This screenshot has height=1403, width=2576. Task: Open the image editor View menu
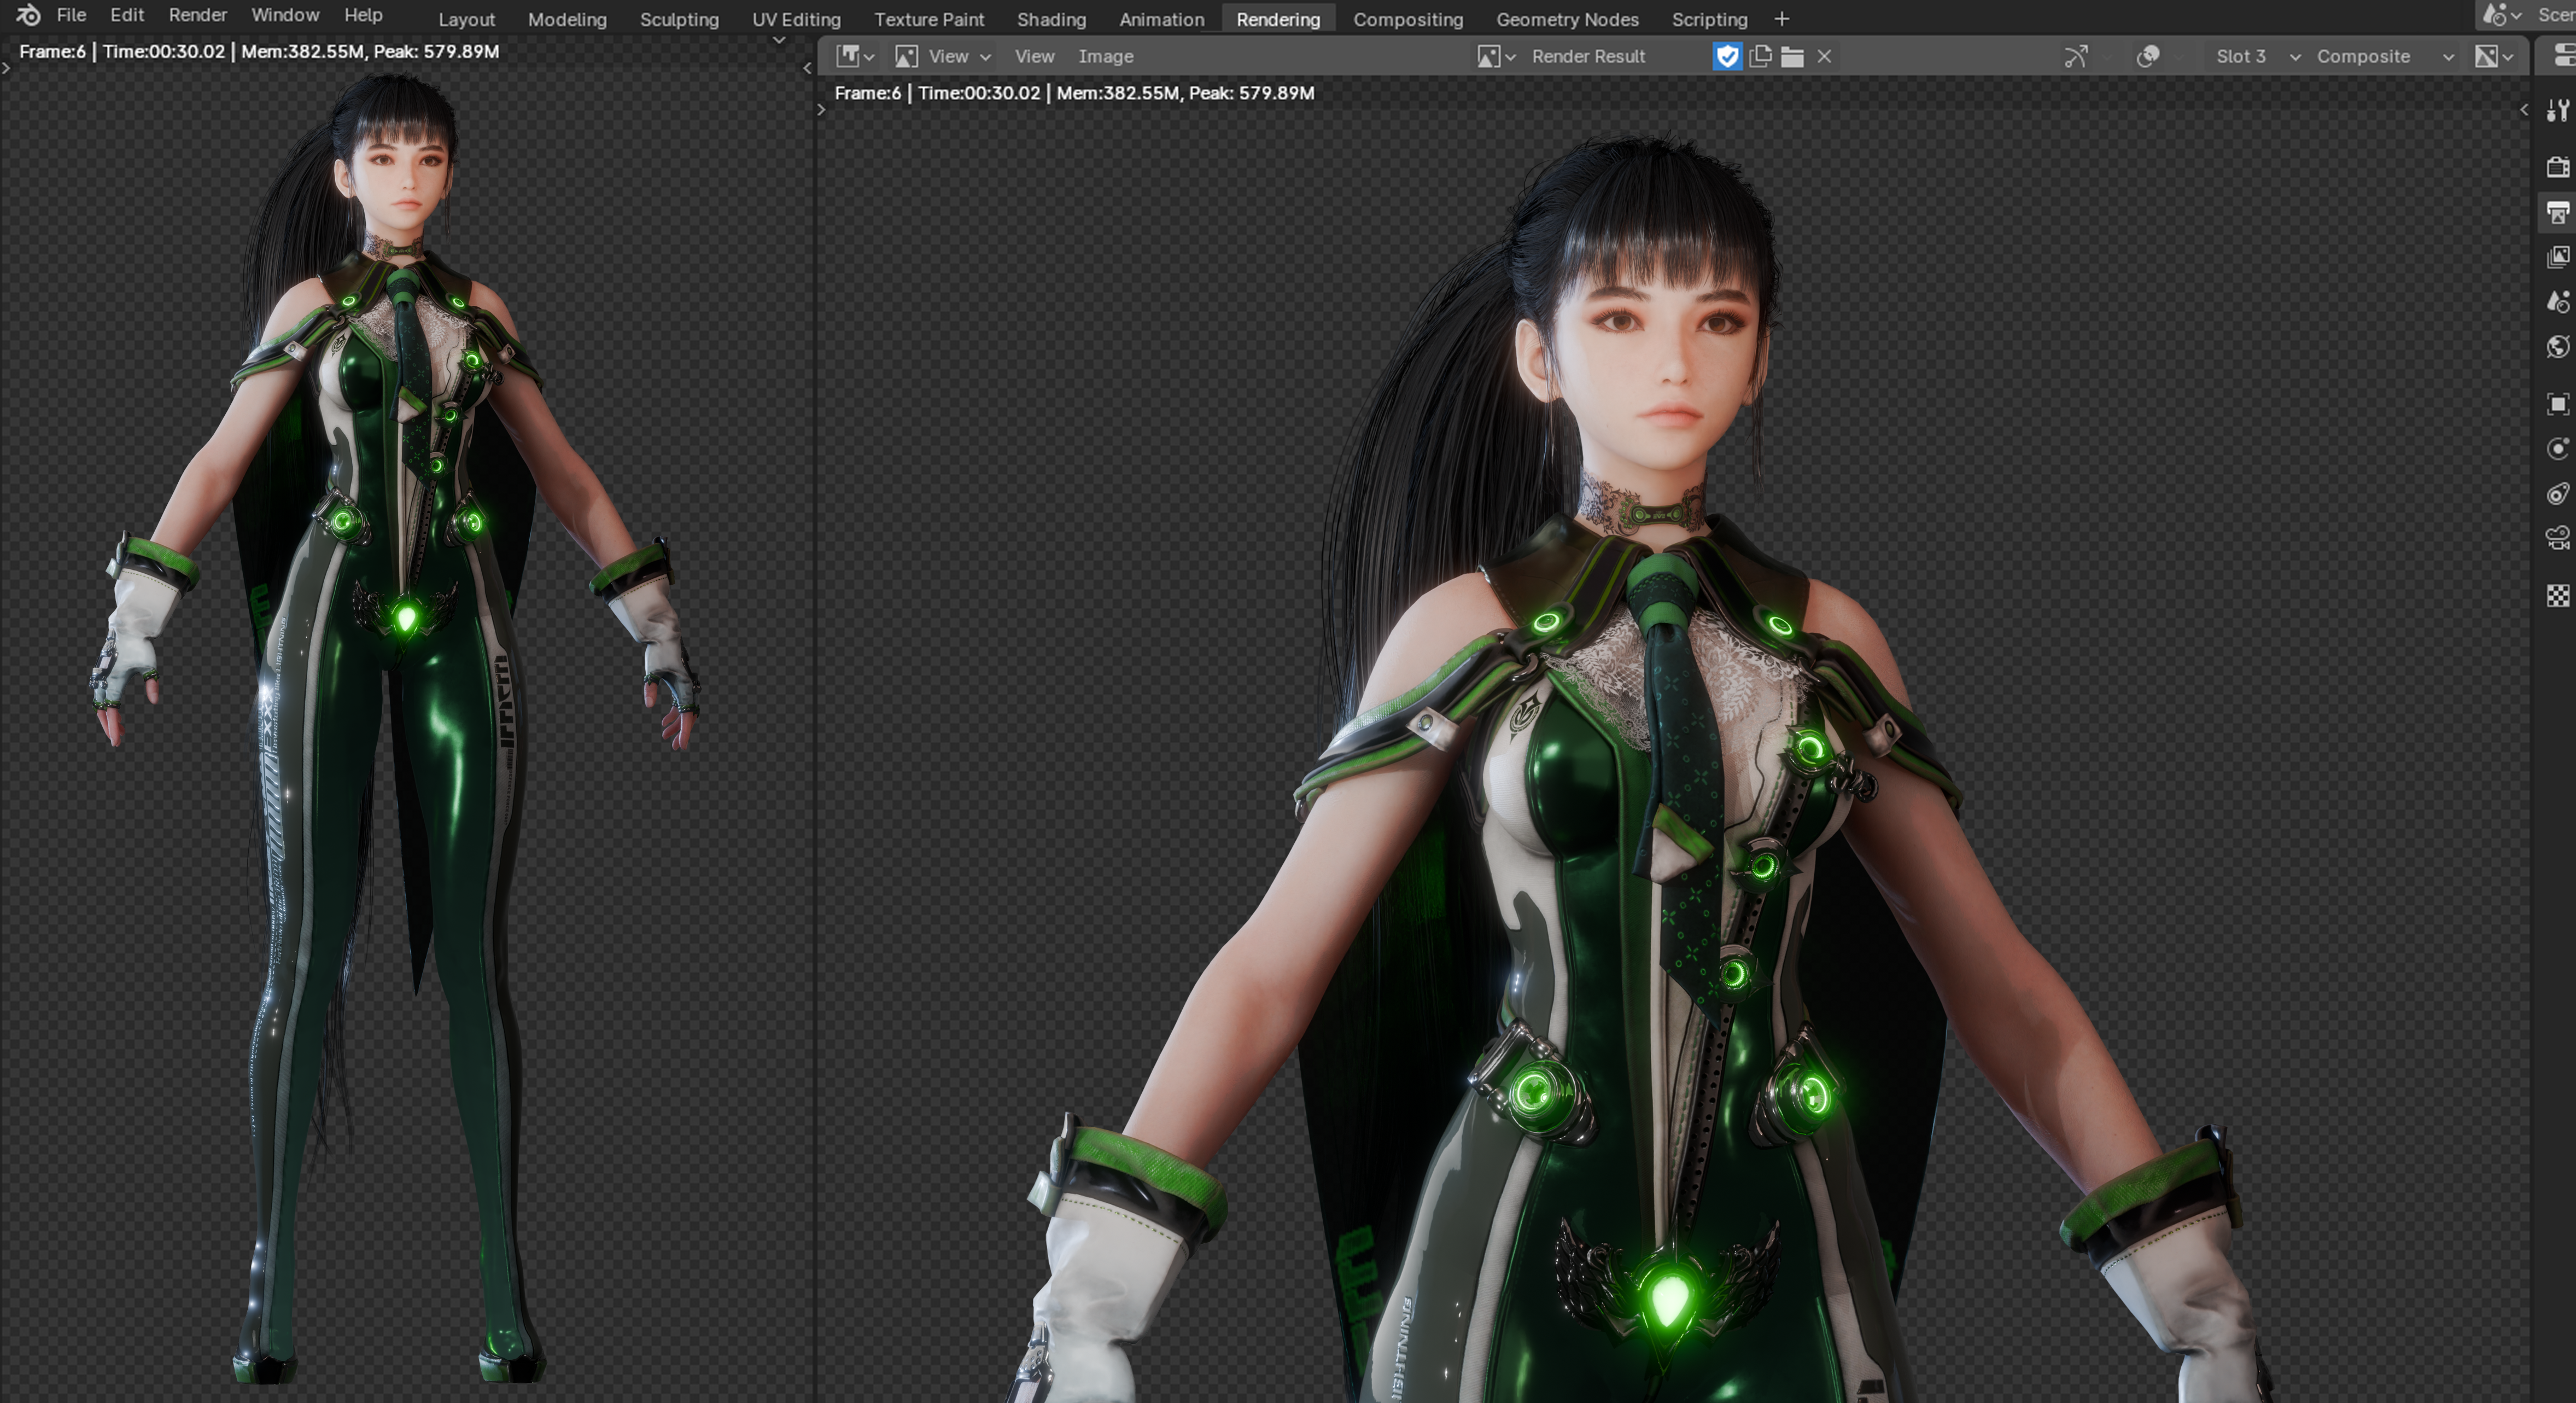pos(1034,56)
